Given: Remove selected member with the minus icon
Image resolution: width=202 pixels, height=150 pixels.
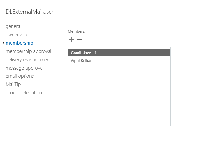Looking at the screenshot, I should click(x=80, y=40).
